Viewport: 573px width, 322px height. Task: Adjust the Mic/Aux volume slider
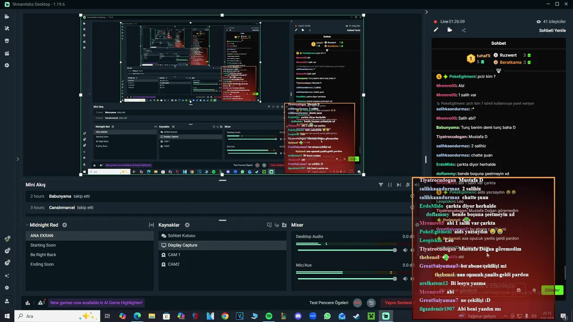click(x=347, y=279)
